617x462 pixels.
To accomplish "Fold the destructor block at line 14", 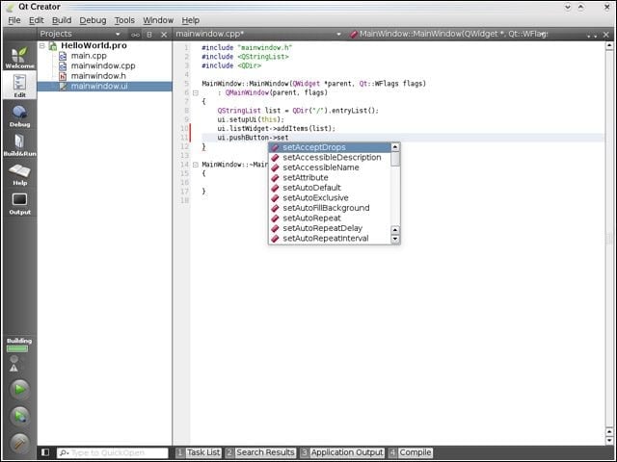I will tap(195, 165).
